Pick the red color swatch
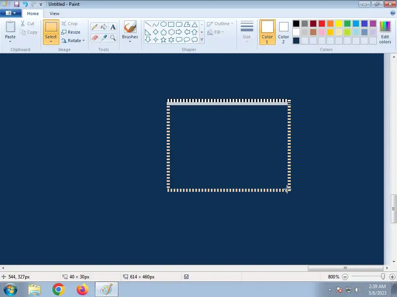This screenshot has width=397, height=297. (x=321, y=24)
